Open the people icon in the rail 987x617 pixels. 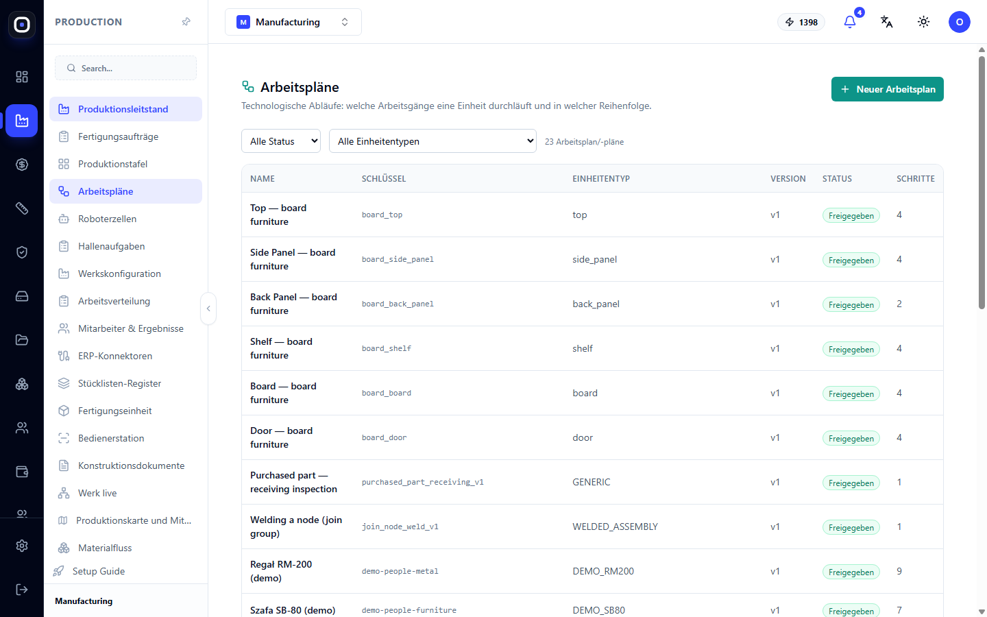[x=22, y=428]
